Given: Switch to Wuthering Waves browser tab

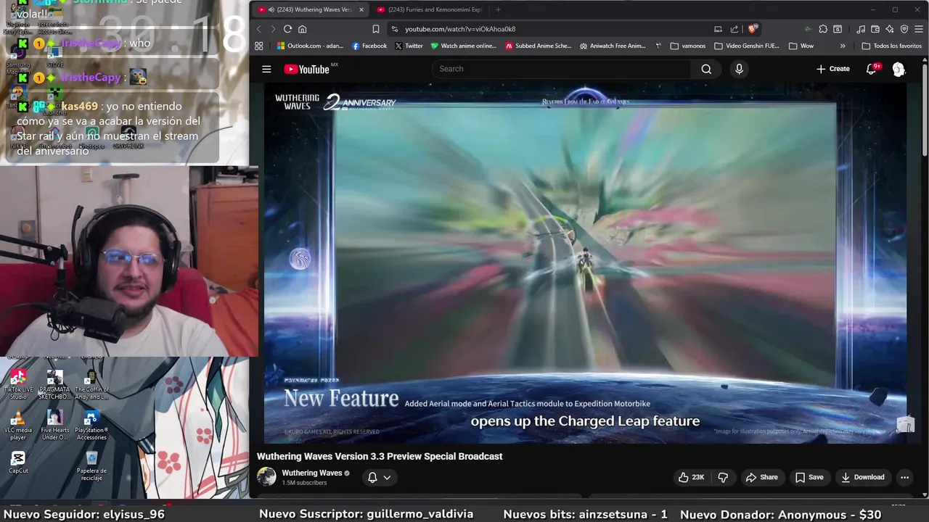Looking at the screenshot, I should pos(310,10).
